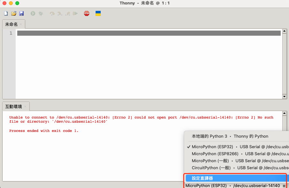Open a file using the folder icon
Viewport: 289px width, 188px height.
(14, 13)
